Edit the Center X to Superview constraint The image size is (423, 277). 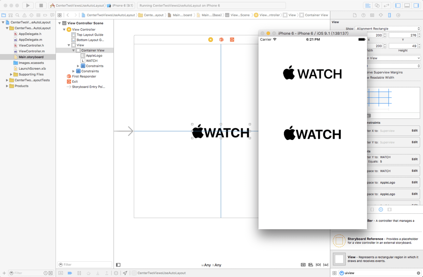414,131
